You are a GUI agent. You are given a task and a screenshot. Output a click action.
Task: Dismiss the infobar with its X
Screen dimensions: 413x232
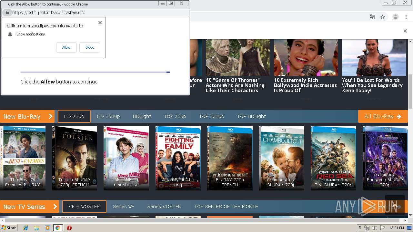tap(405, 31)
